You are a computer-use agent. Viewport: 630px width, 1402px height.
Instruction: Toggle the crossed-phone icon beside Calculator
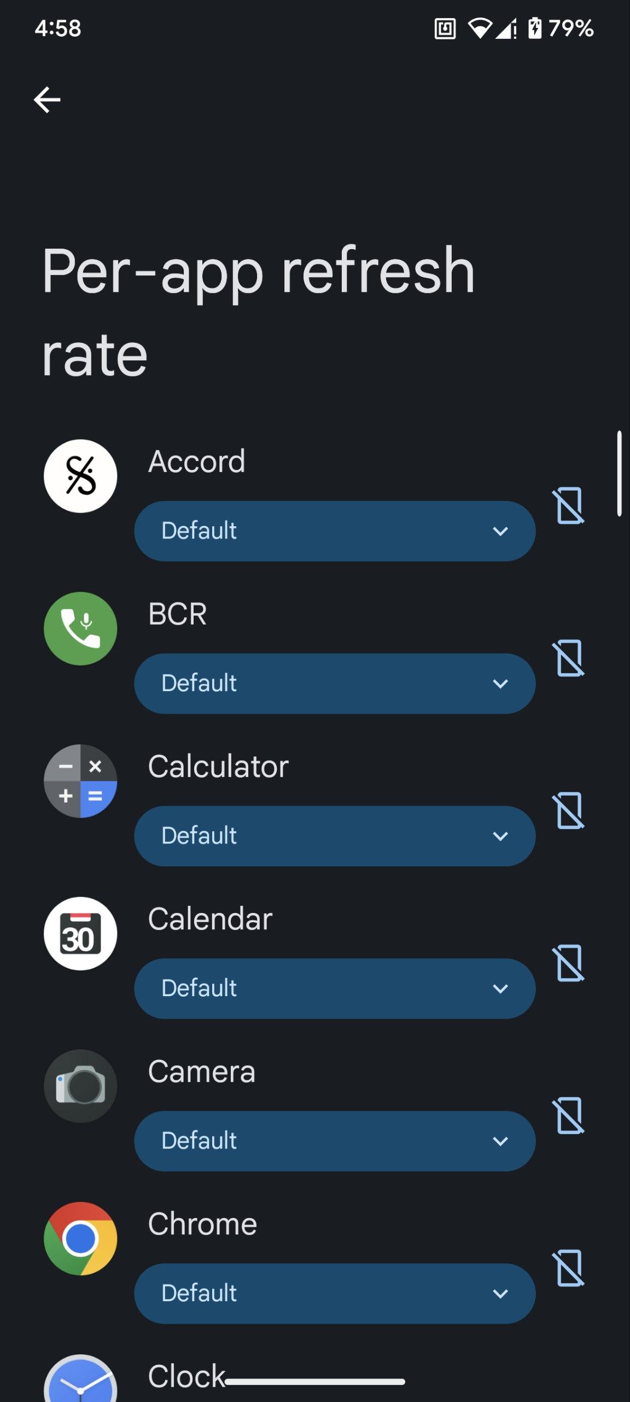click(569, 811)
